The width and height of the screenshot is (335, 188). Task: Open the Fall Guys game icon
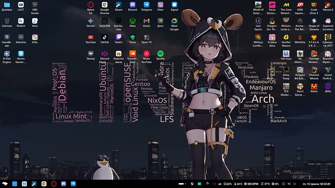286,55
